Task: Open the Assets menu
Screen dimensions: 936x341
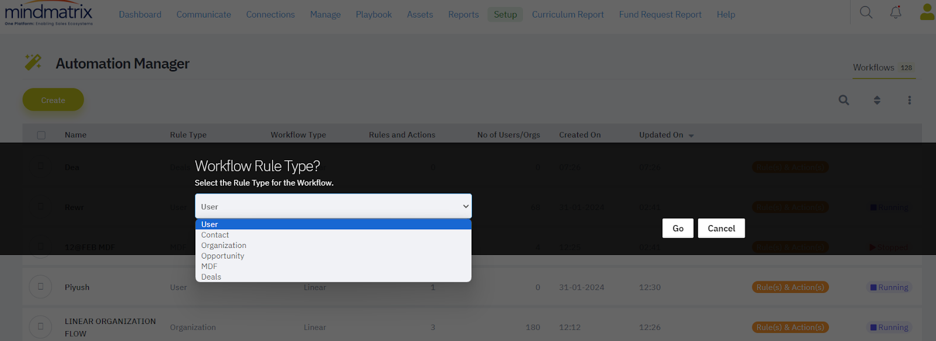Action: coord(420,14)
